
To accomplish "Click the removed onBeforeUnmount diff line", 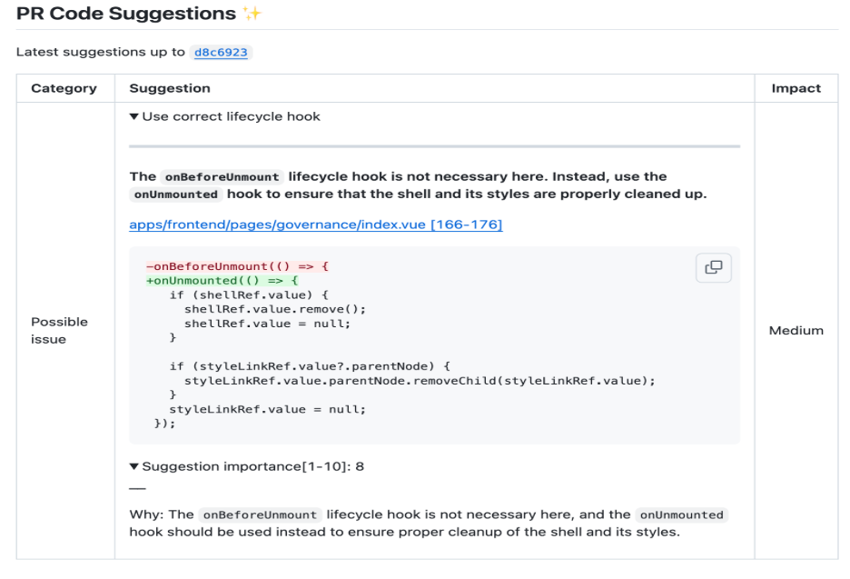I will tap(237, 266).
